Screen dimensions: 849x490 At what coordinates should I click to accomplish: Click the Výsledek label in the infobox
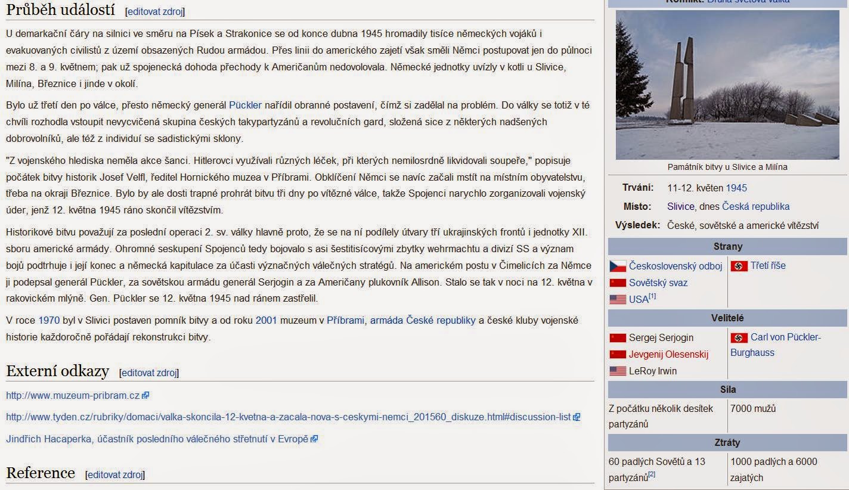point(637,225)
